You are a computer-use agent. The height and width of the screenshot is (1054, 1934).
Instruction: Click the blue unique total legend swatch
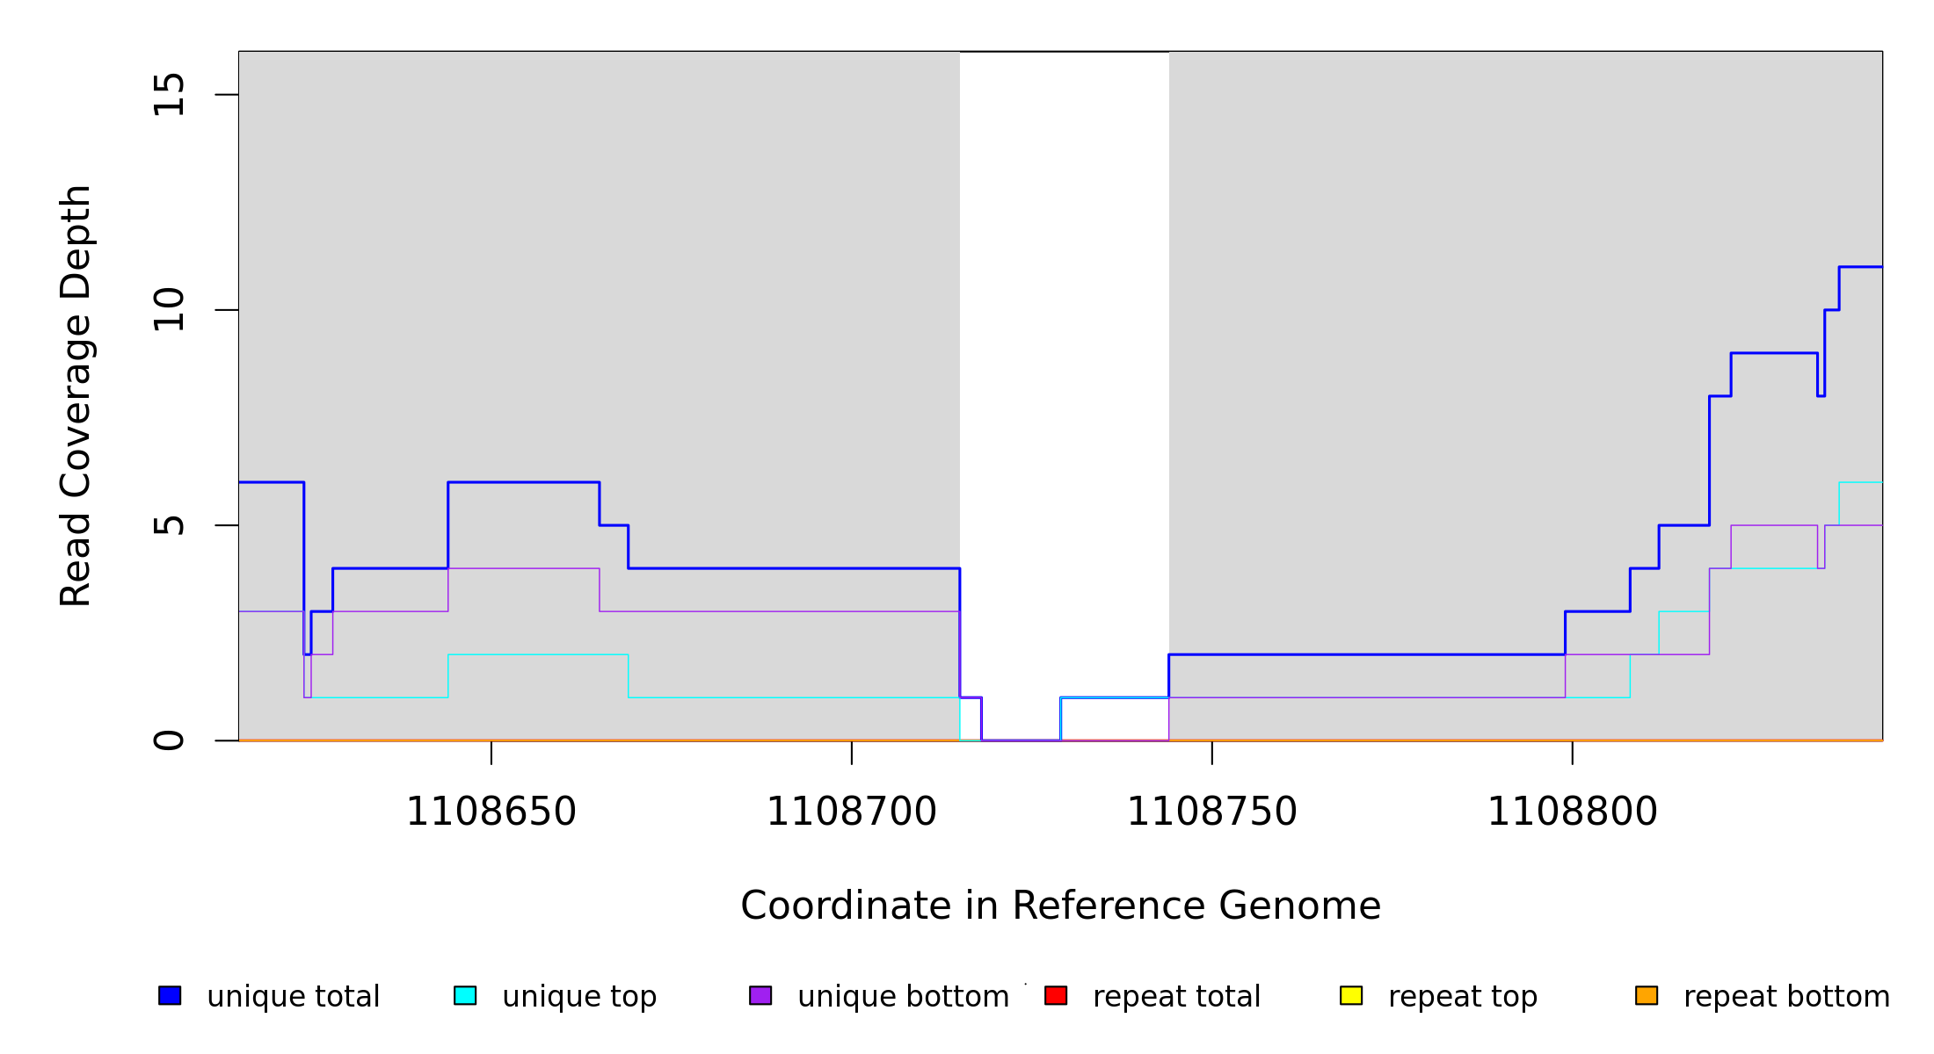point(170,996)
